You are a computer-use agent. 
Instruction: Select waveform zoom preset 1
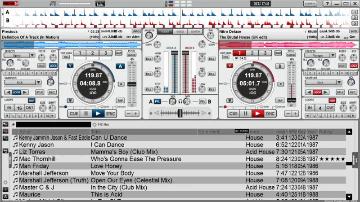tap(355, 12)
